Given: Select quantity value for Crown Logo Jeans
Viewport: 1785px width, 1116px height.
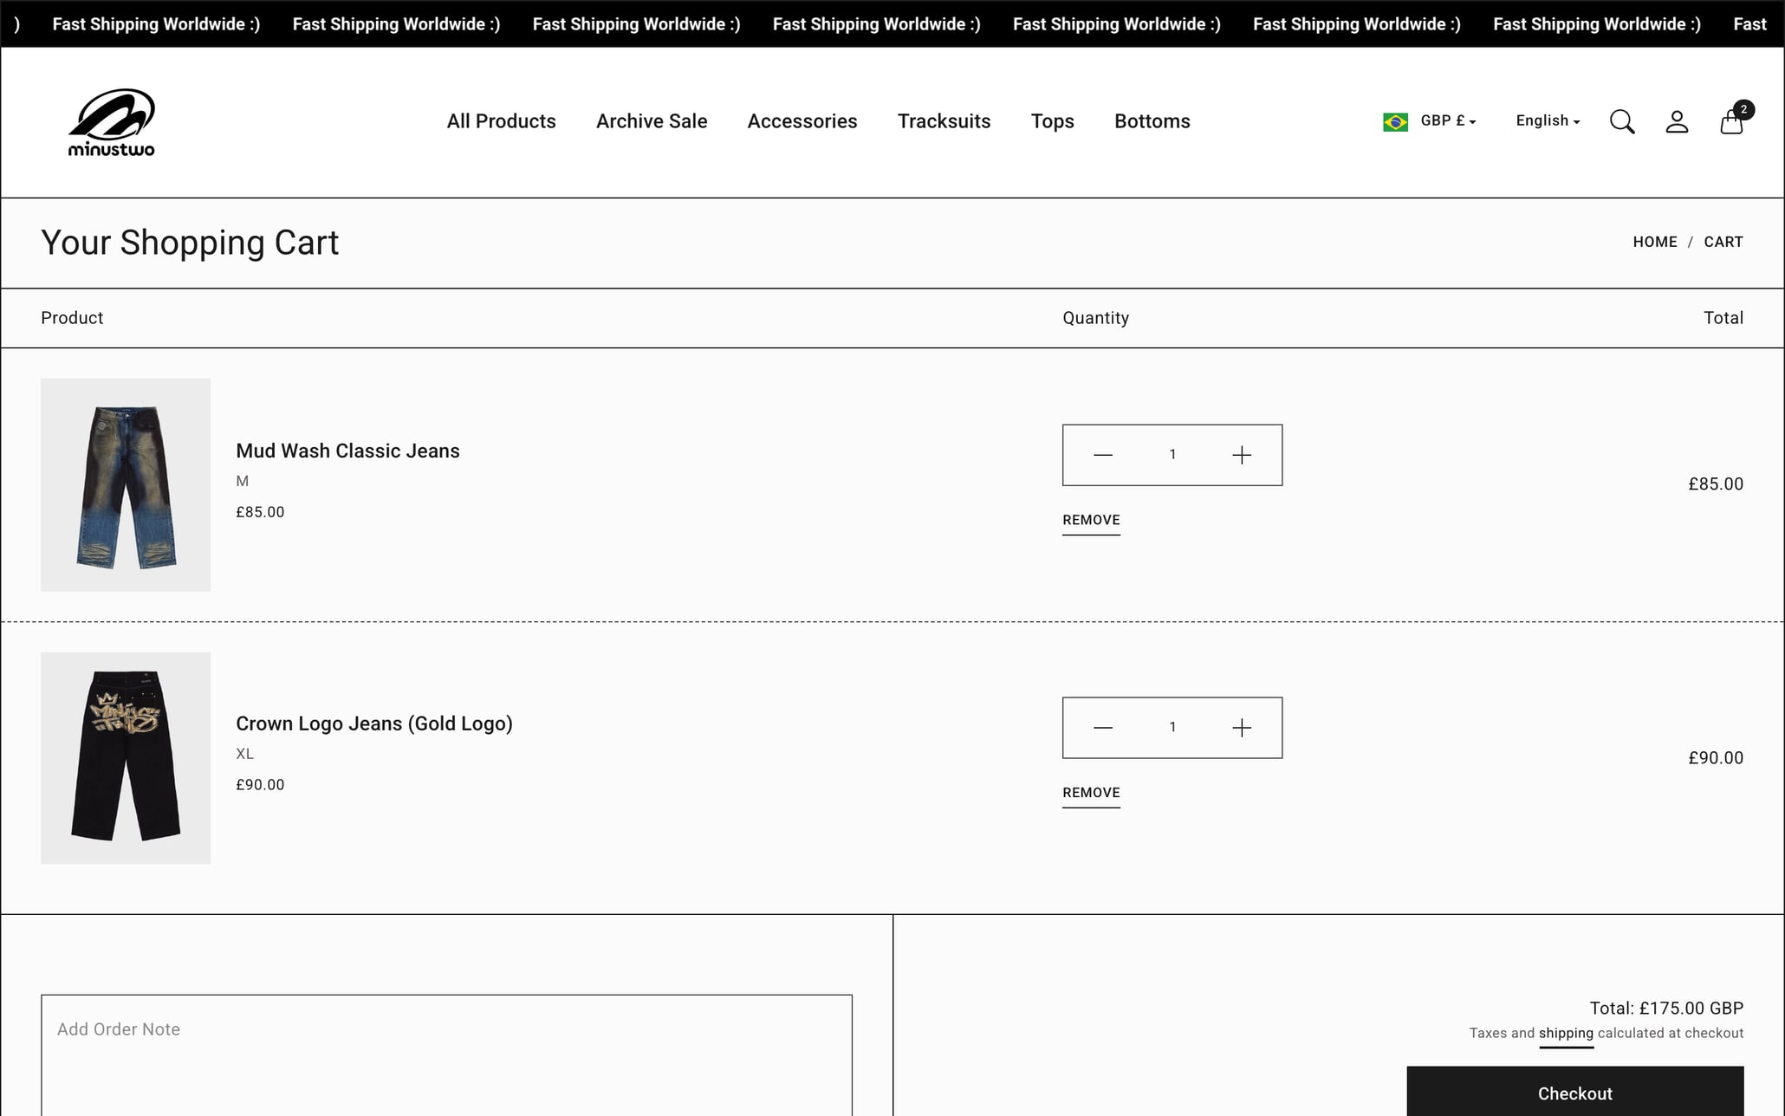Looking at the screenshot, I should (x=1172, y=728).
